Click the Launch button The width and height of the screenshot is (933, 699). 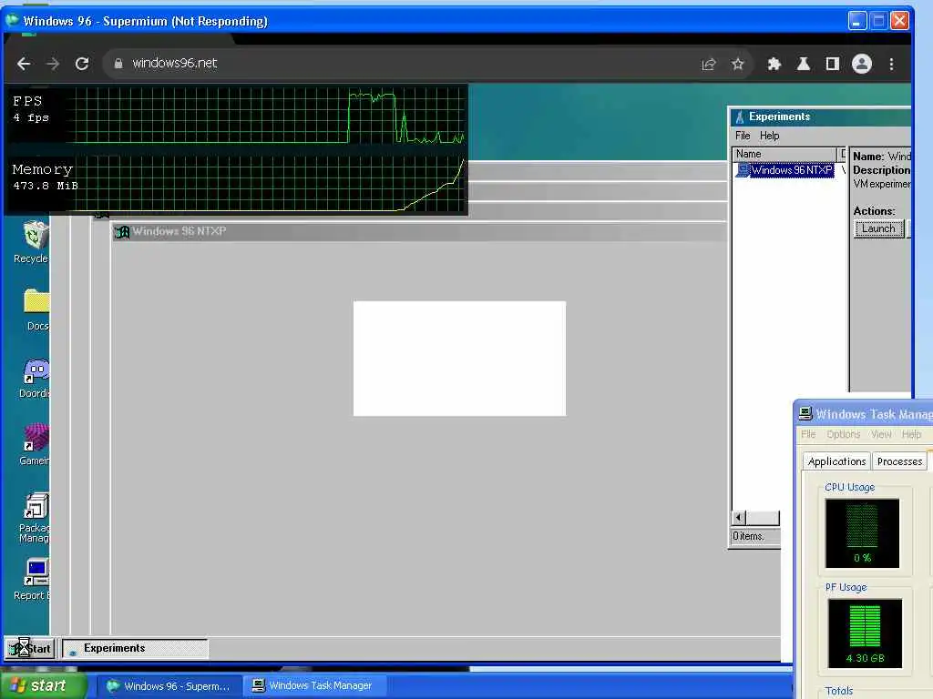tap(878, 228)
